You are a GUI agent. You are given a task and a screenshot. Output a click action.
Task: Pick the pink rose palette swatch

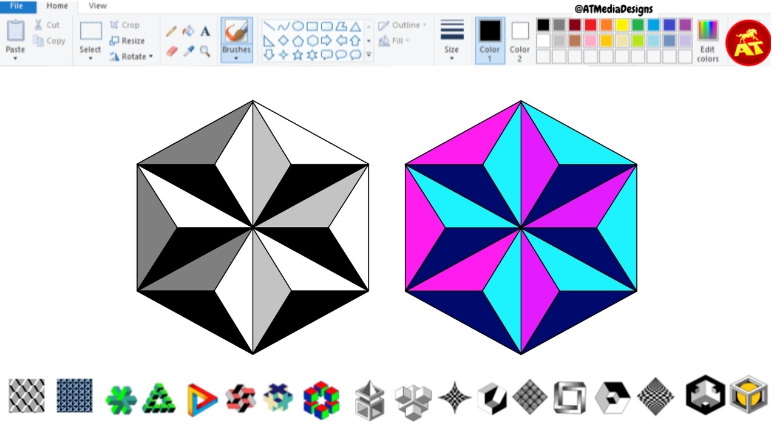pyautogui.click(x=590, y=41)
